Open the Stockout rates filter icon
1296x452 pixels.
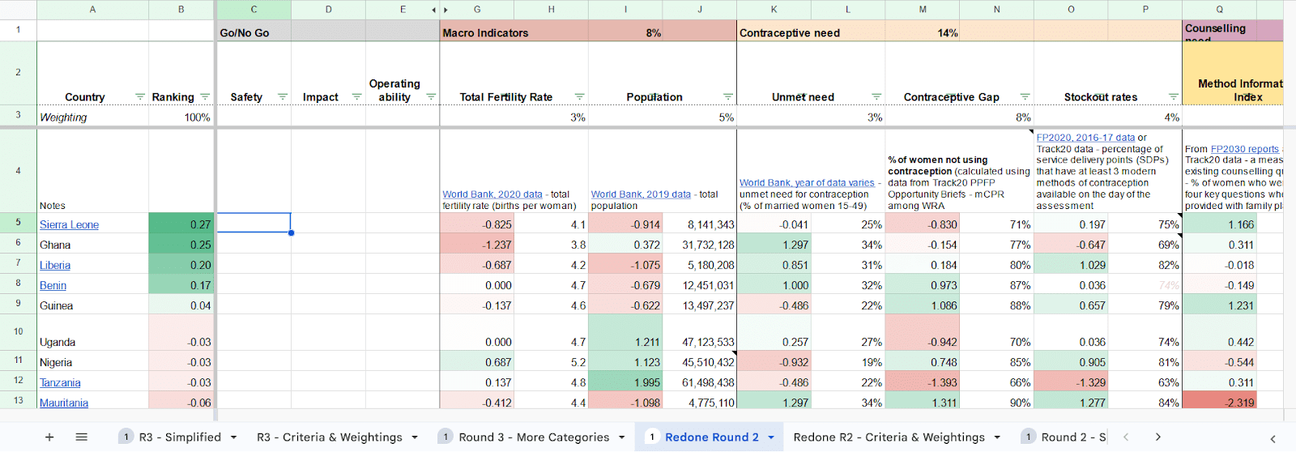1174,97
